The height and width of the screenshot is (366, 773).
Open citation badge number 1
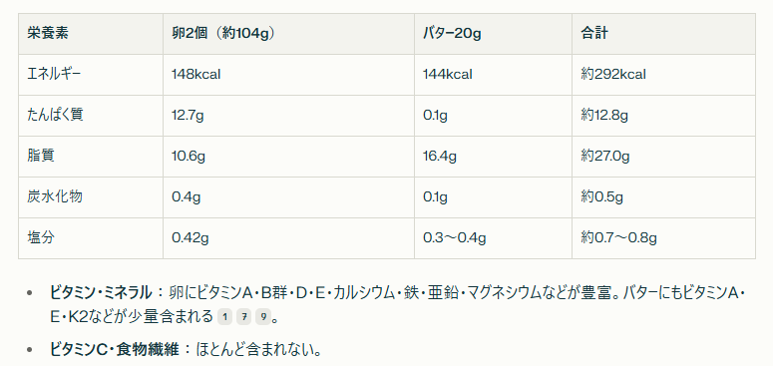click(x=224, y=317)
